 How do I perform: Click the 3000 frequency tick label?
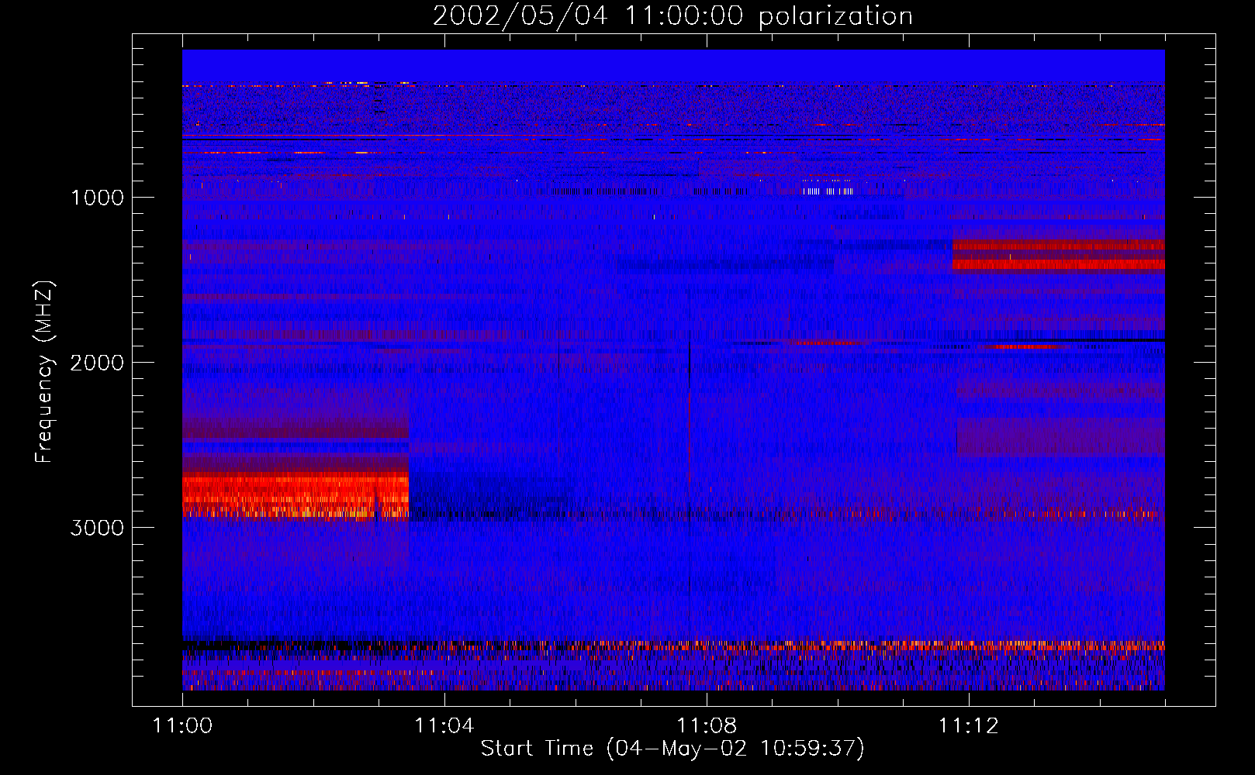[x=97, y=528]
